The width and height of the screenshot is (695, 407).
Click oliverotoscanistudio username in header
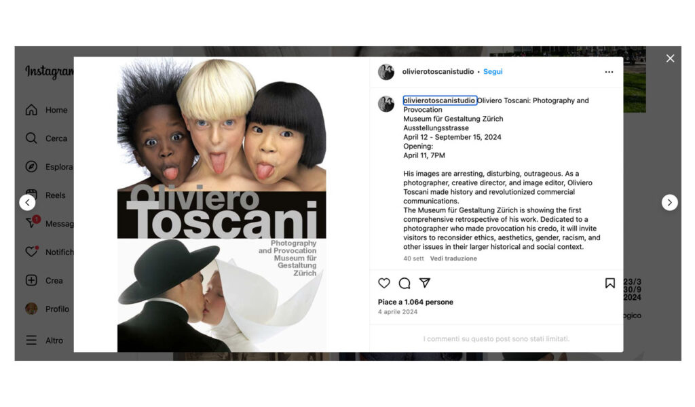coord(438,71)
